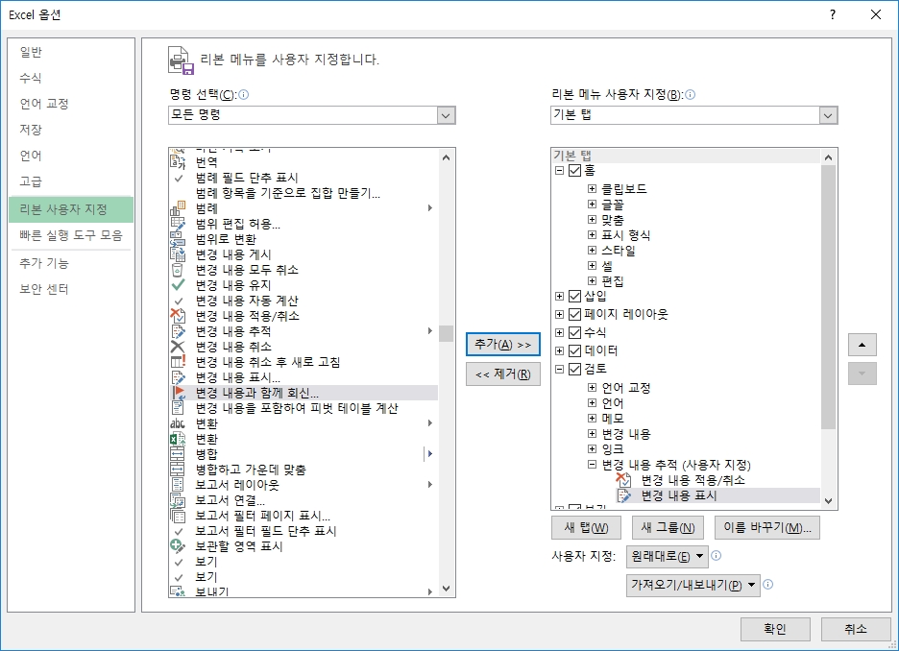The image size is (899, 651).
Task: Select 변경 내용 적용/취소 icon in right tree
Action: click(x=624, y=480)
